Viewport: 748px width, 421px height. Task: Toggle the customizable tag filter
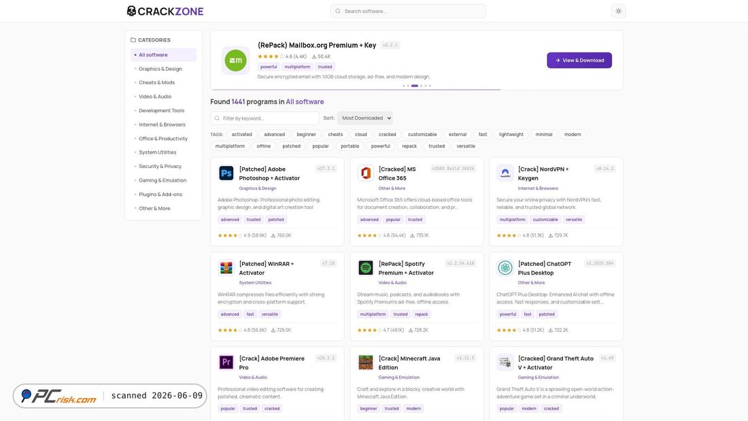tap(422, 135)
